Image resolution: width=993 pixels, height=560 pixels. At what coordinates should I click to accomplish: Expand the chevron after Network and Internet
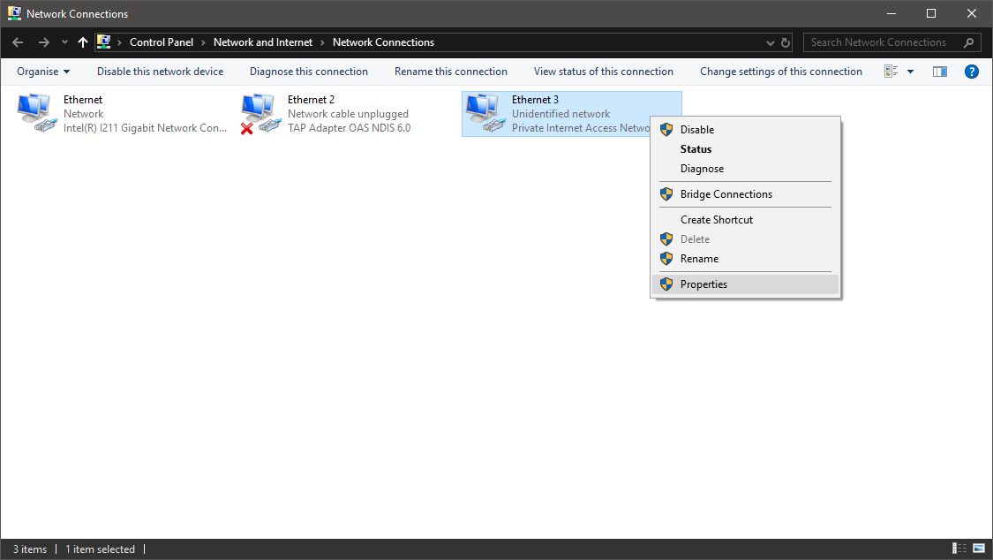[x=322, y=42]
